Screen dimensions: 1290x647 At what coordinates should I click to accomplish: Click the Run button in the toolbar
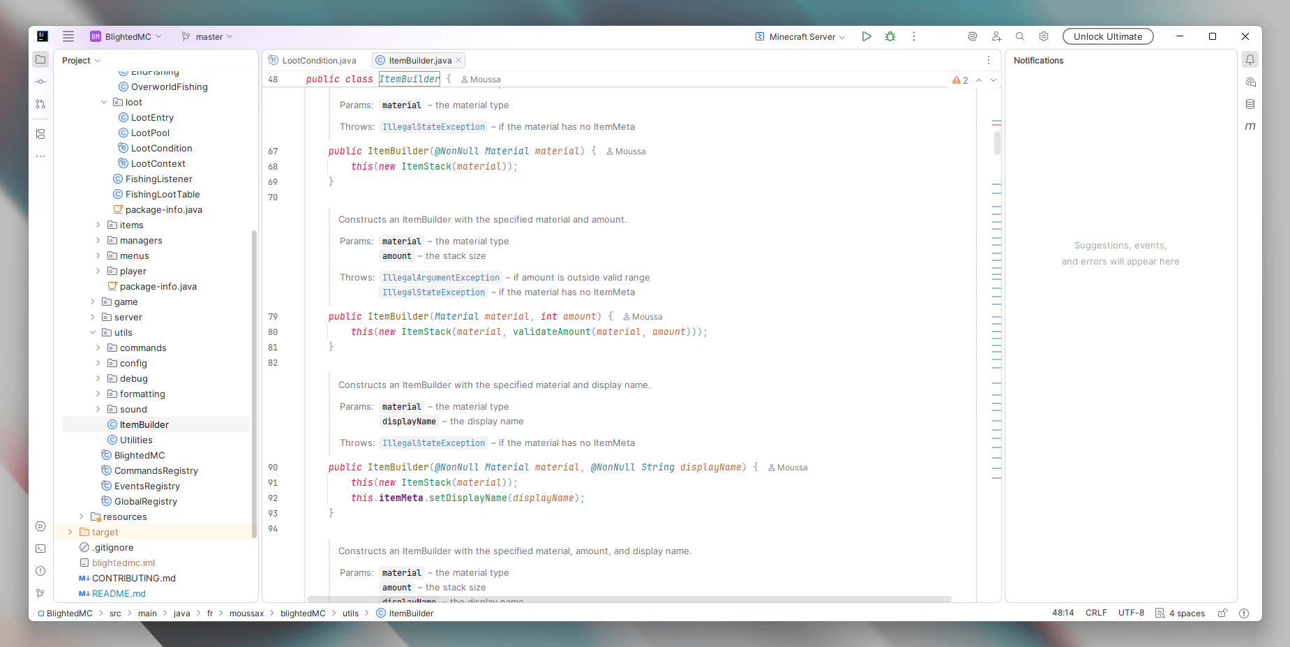866,36
